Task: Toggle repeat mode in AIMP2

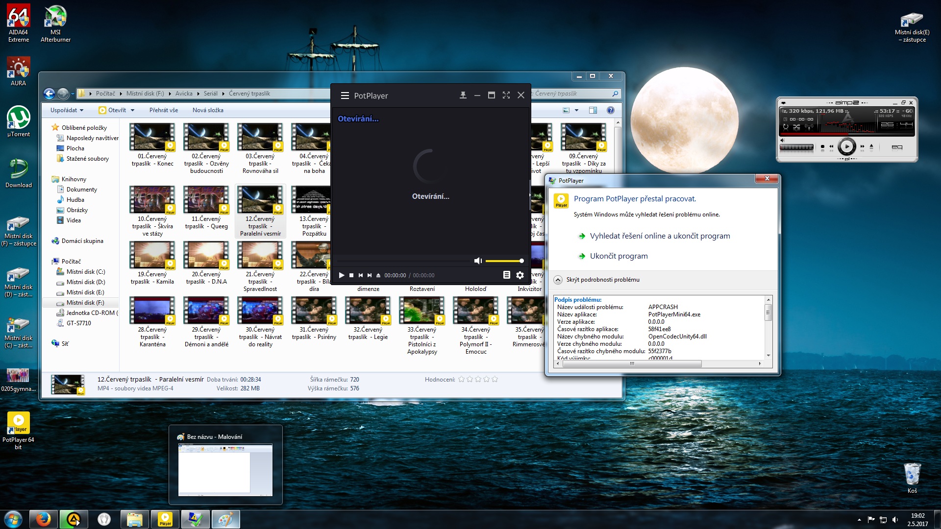Action: pyautogui.click(x=786, y=127)
